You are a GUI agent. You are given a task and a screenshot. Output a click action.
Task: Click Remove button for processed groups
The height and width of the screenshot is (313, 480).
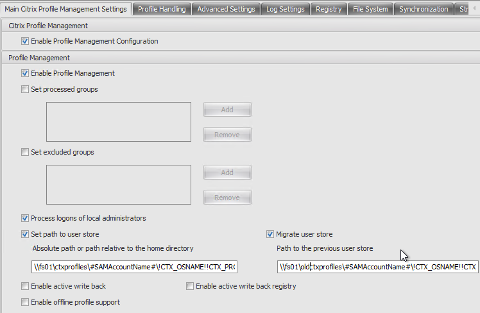(x=227, y=135)
